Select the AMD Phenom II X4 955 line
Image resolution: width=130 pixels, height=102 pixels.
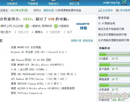(31, 60)
